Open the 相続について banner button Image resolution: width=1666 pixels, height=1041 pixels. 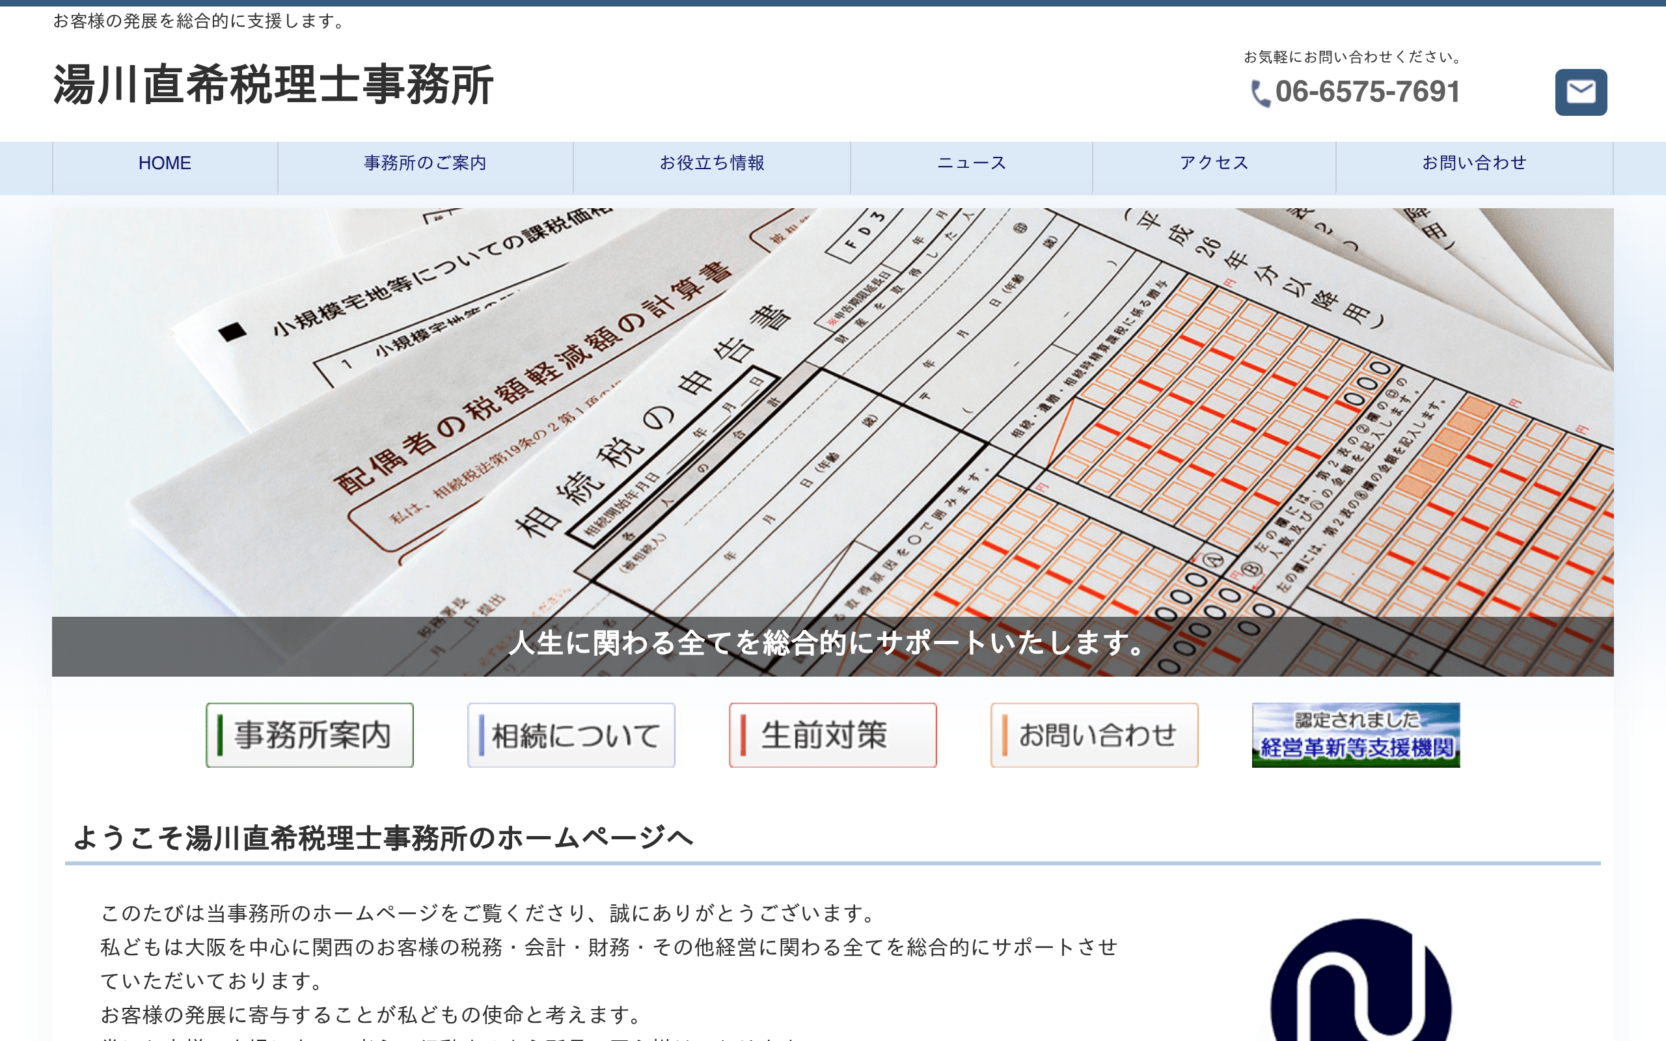(x=571, y=734)
